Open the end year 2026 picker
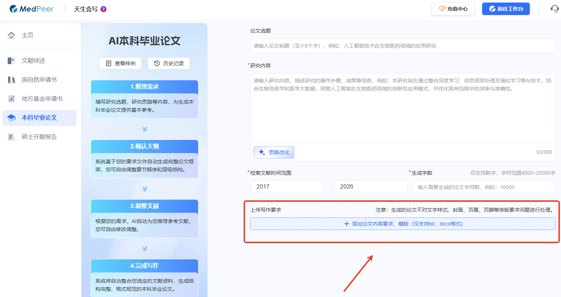 pyautogui.click(x=370, y=187)
